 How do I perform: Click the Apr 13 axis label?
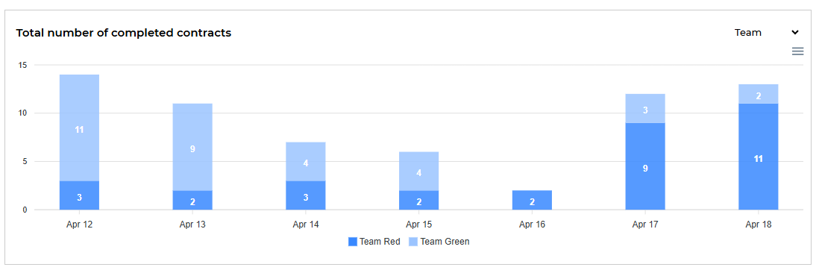click(x=192, y=225)
